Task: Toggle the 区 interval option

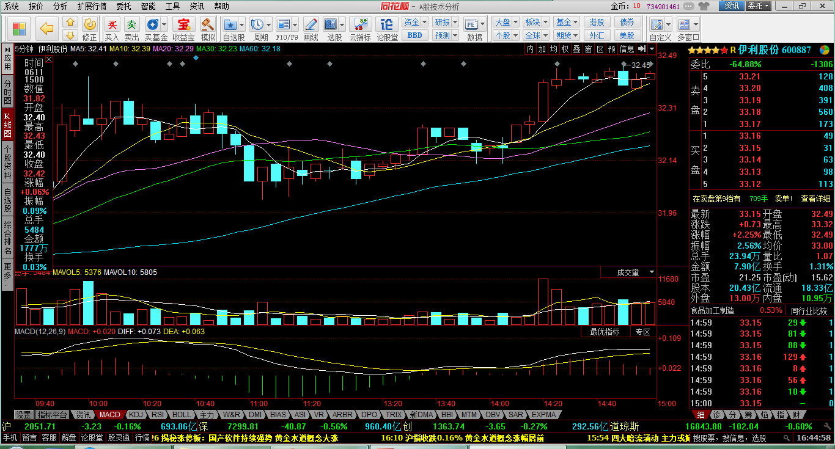Action: pyautogui.click(x=600, y=49)
